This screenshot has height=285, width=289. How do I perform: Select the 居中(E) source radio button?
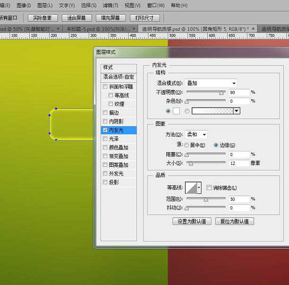coord(187,145)
